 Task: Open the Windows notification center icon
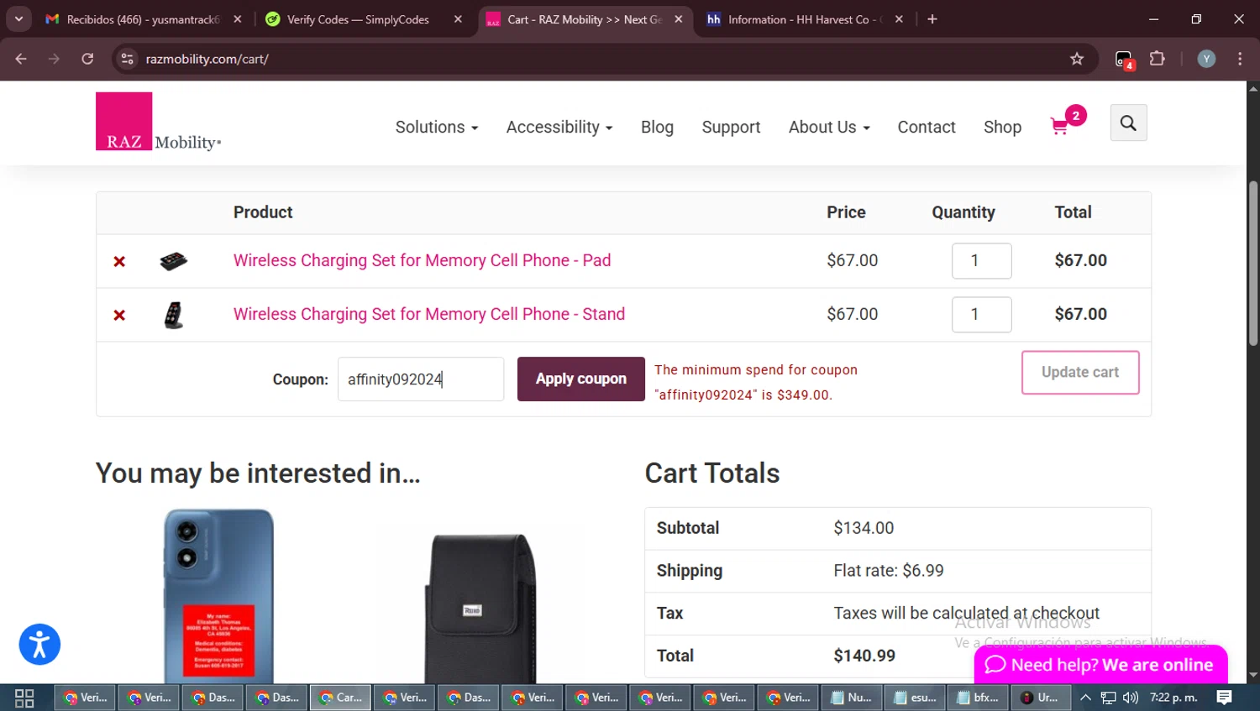[x=1225, y=698]
